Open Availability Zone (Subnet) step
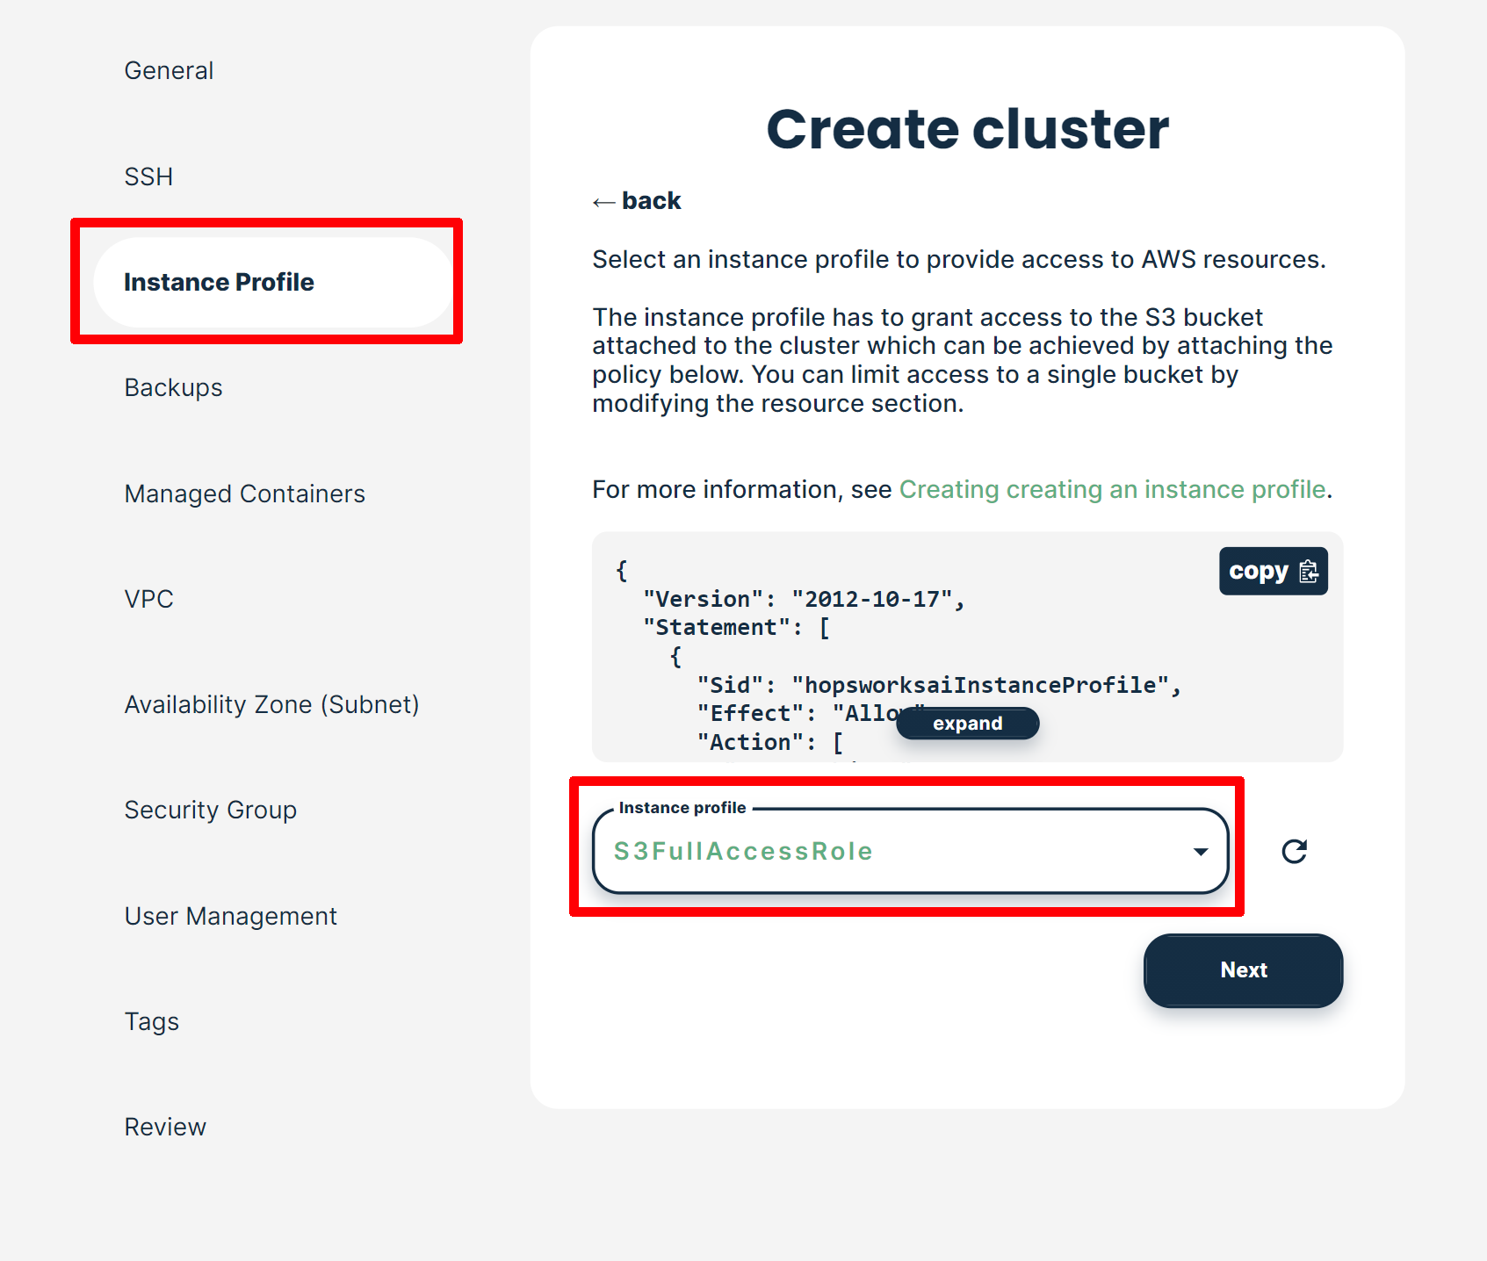Viewport: 1487px width, 1261px height. click(x=271, y=704)
